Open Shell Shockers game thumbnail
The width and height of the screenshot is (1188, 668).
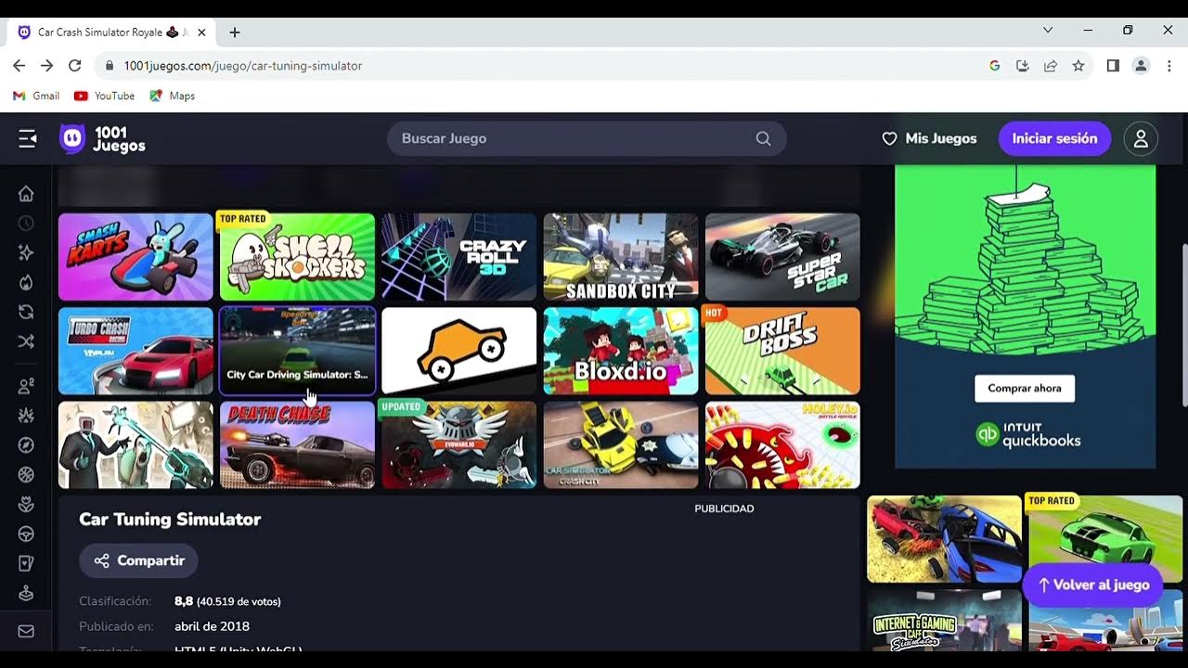297,257
